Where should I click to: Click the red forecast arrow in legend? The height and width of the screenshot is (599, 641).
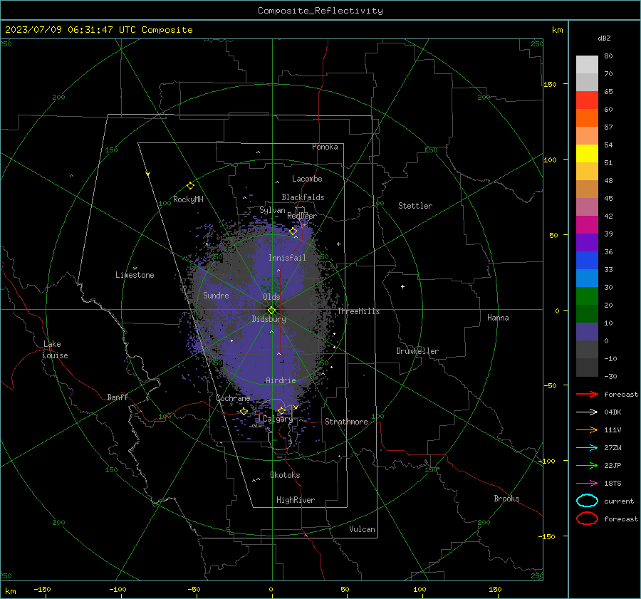tap(587, 394)
